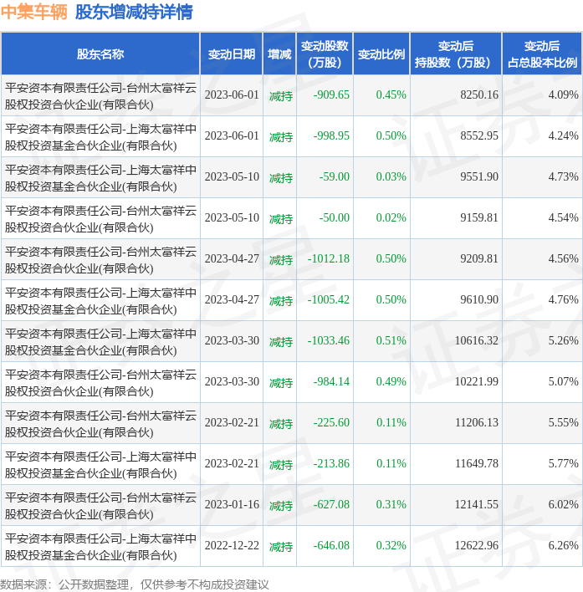583x592 pixels.
Task: Select shareholder name in the 8250.16 row
Action: (100, 96)
